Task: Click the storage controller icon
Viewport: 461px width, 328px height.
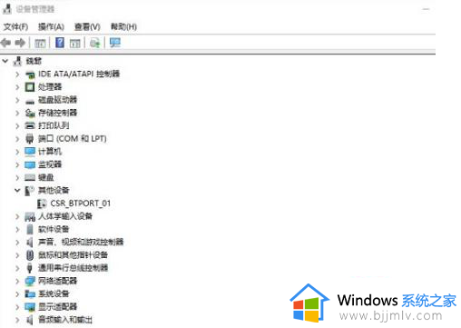Action: (x=30, y=113)
